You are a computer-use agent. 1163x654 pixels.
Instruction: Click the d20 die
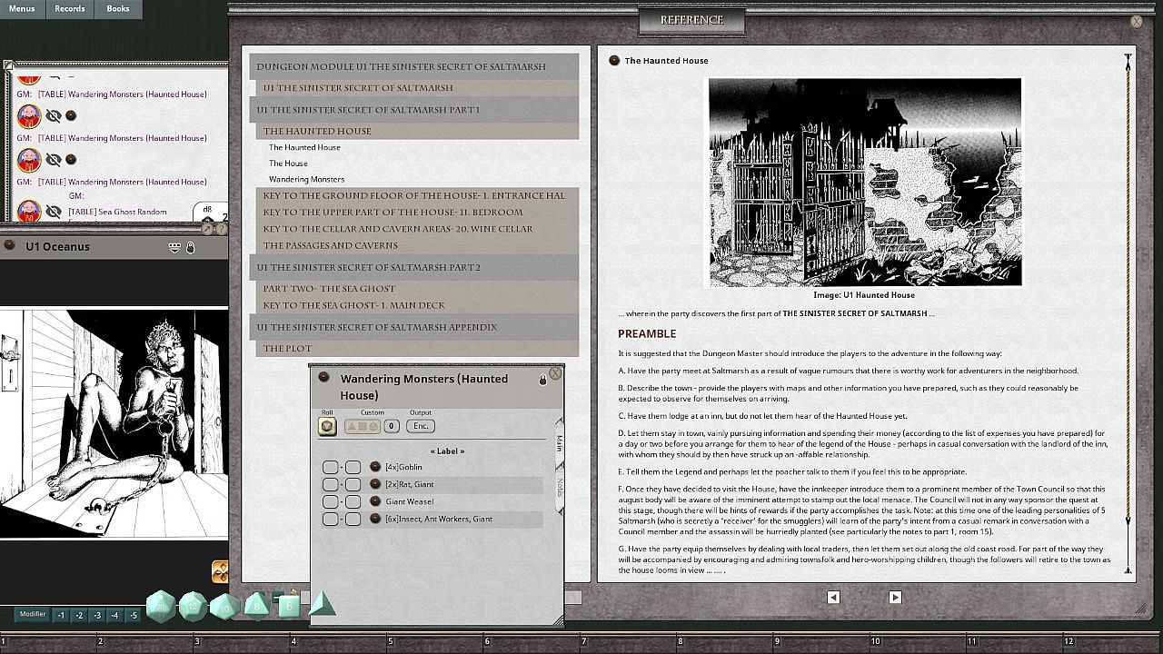point(162,606)
